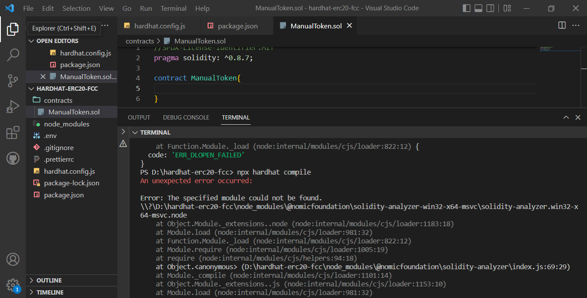The image size is (587, 298).
Task: Open the .env file
Action: coord(50,136)
